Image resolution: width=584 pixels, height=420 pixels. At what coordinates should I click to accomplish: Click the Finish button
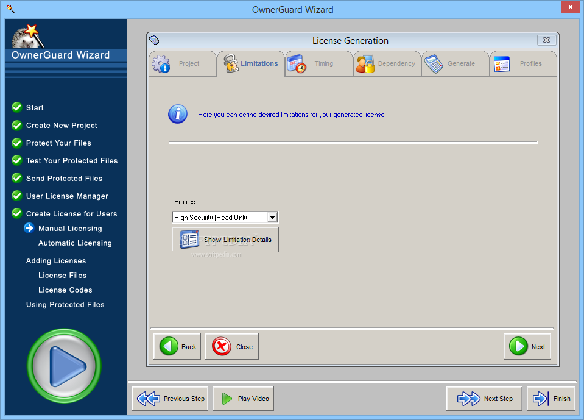tap(551, 399)
